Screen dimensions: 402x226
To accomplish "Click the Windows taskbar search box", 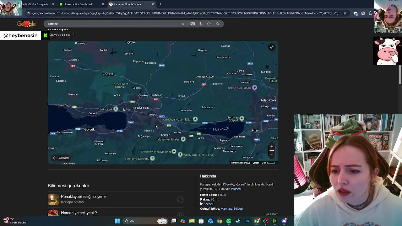I will 145,221.
